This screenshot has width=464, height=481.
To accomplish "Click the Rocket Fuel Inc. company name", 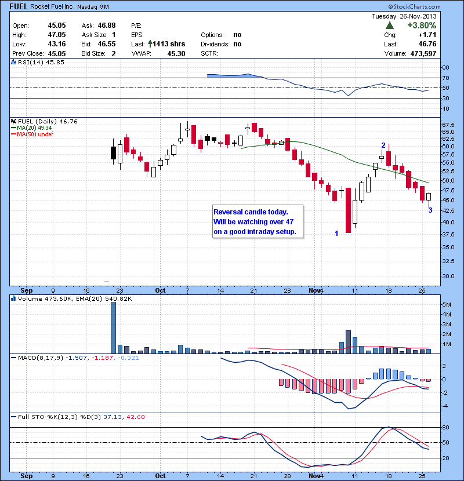I will click(52, 6).
